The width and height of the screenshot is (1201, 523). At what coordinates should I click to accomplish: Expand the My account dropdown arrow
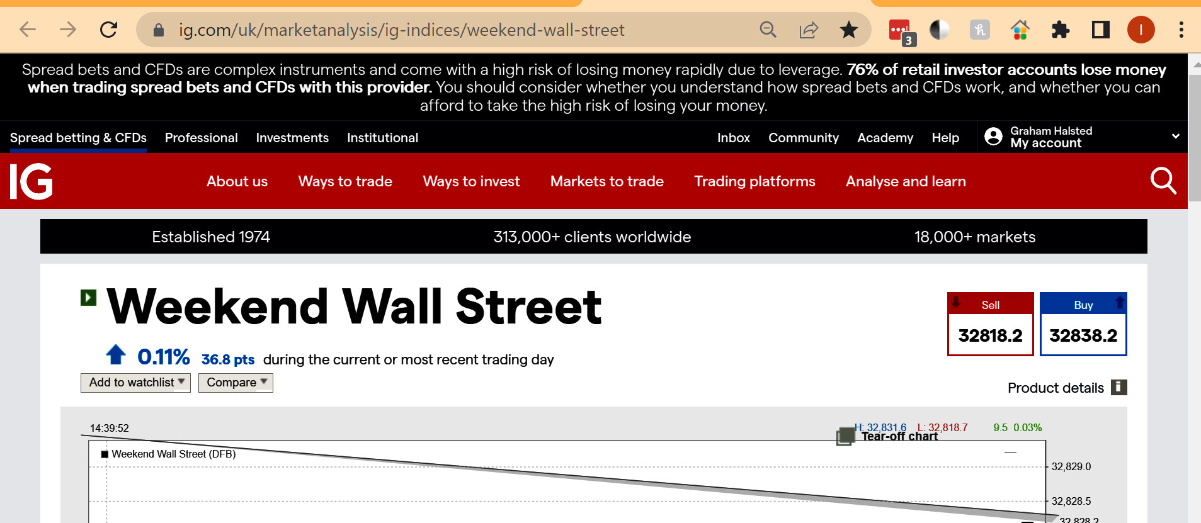coord(1175,137)
